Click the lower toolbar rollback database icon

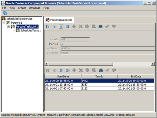tap(94, 70)
